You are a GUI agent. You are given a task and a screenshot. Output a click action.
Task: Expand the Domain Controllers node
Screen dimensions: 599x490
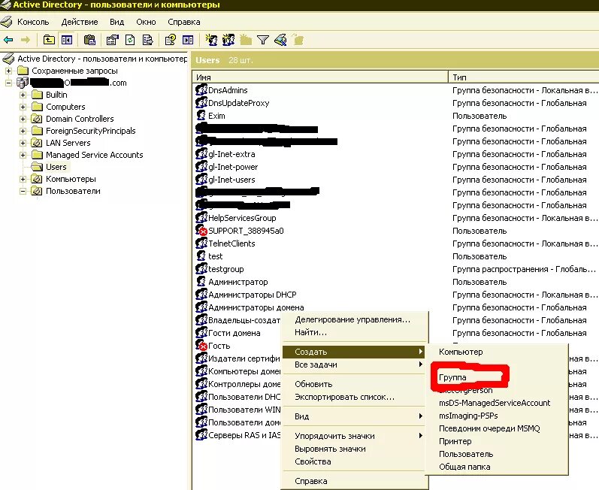pyautogui.click(x=23, y=119)
